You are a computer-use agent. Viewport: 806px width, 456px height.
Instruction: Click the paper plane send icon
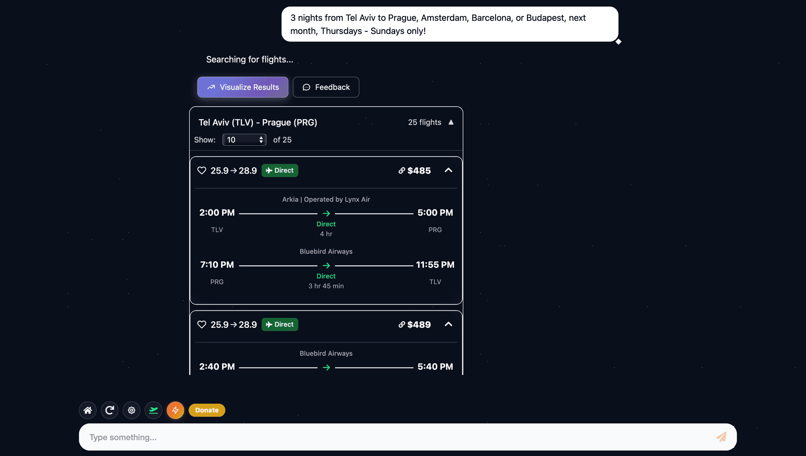coord(721,437)
